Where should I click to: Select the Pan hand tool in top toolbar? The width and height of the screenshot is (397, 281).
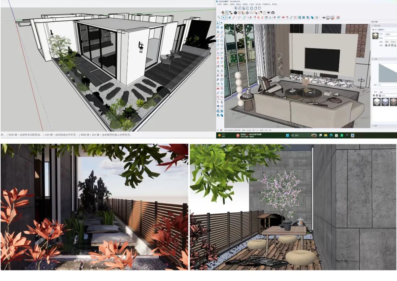tap(287, 18)
